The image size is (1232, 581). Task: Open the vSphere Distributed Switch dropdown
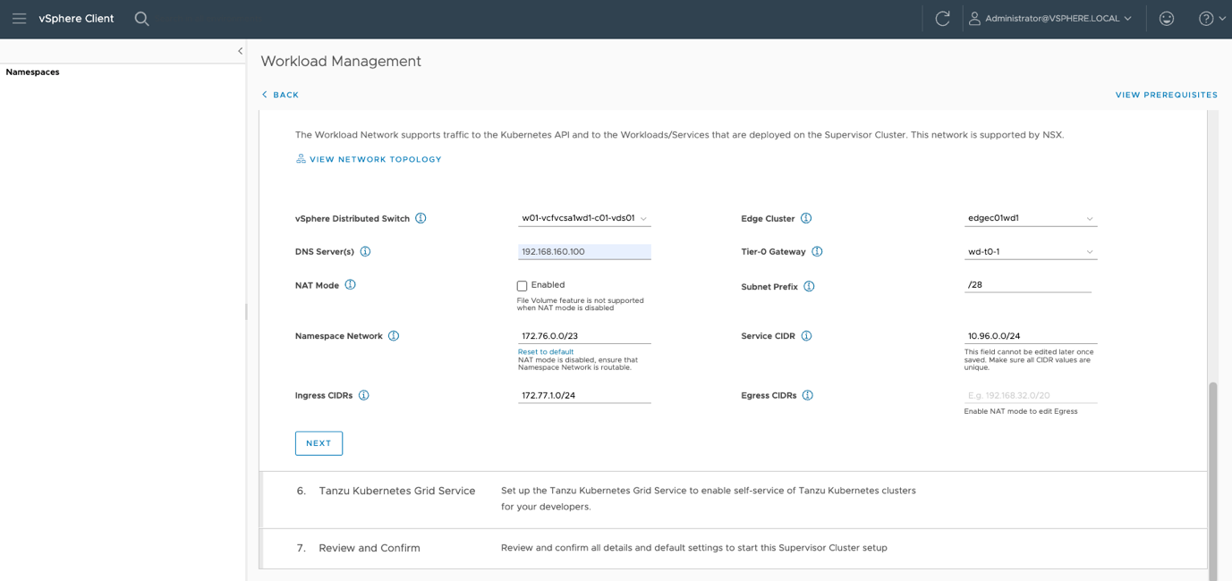584,218
